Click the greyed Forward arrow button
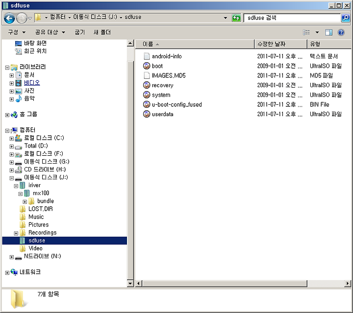Screen dimensions: 353x313 22,18
